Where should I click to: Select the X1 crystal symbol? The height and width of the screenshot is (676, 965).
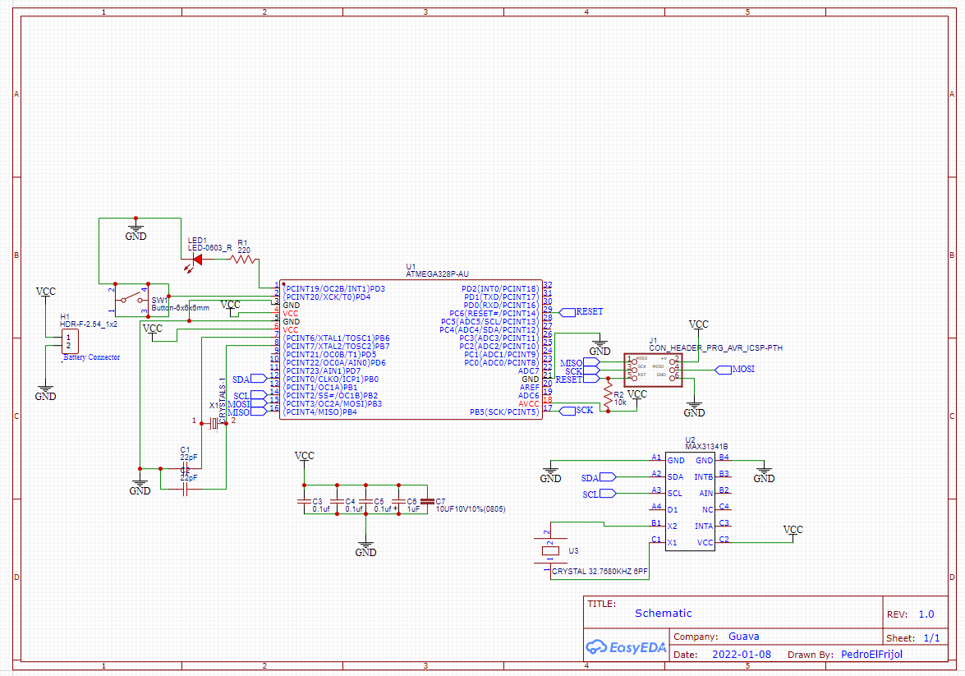214,424
